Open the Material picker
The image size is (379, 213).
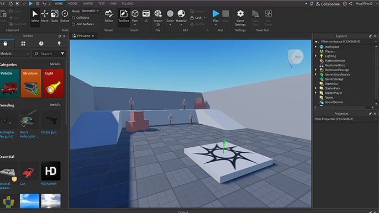pos(181,18)
